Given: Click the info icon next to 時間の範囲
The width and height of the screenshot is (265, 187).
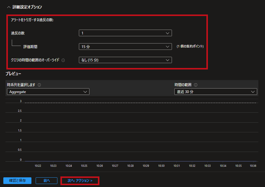Looking at the screenshot, I should click(x=196, y=85).
